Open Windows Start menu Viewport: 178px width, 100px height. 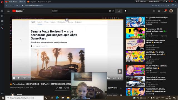(3, 98)
